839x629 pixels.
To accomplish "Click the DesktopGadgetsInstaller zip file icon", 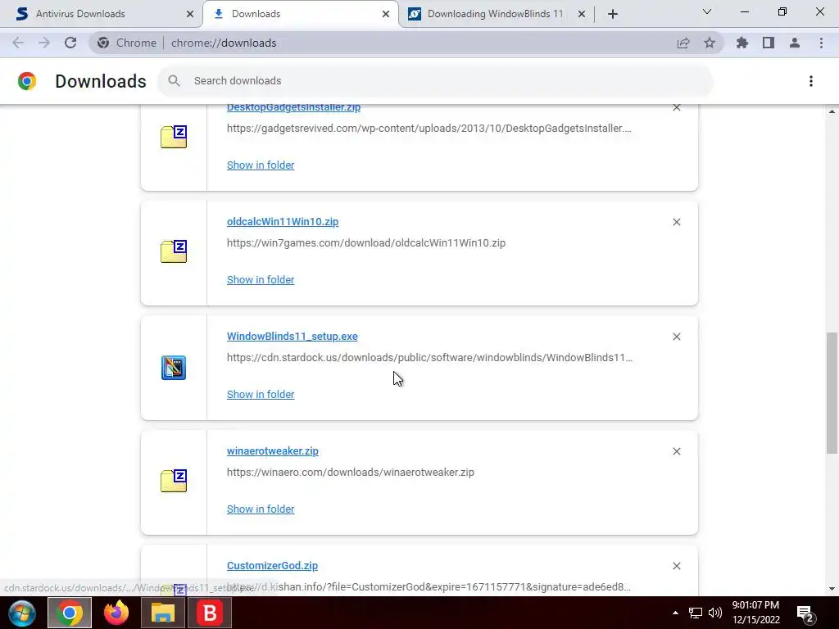I will pyautogui.click(x=174, y=137).
